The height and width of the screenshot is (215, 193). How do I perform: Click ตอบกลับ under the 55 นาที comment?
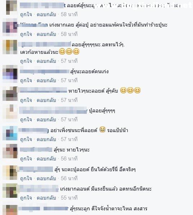point(46,198)
